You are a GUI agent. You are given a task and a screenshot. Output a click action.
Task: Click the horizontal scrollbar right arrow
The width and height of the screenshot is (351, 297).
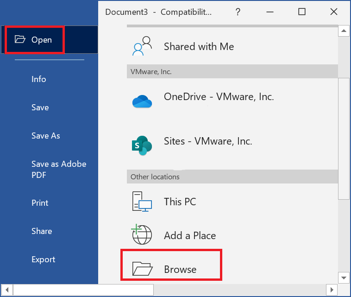point(332,290)
